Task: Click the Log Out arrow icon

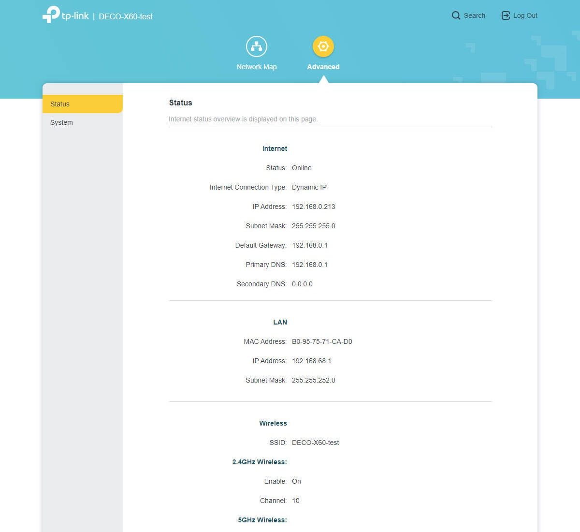Action: coord(506,15)
